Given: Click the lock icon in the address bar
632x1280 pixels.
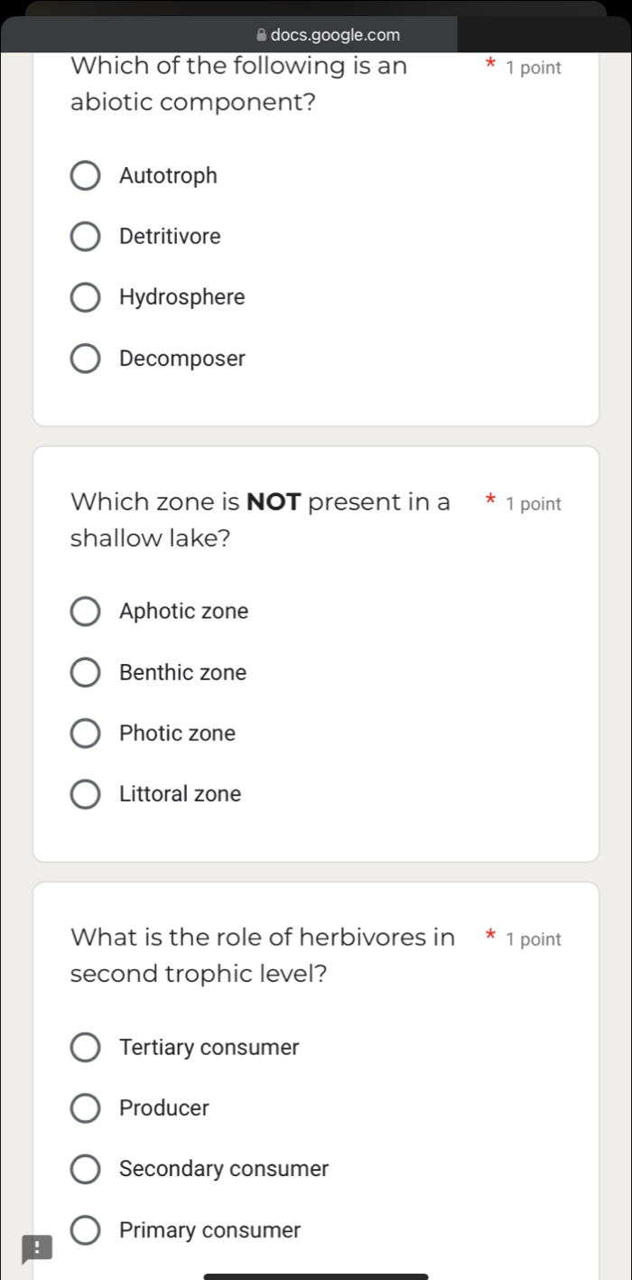Looking at the screenshot, I should click(261, 35).
